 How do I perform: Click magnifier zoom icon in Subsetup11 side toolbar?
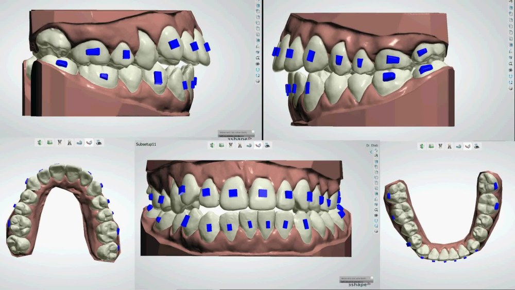376,210
